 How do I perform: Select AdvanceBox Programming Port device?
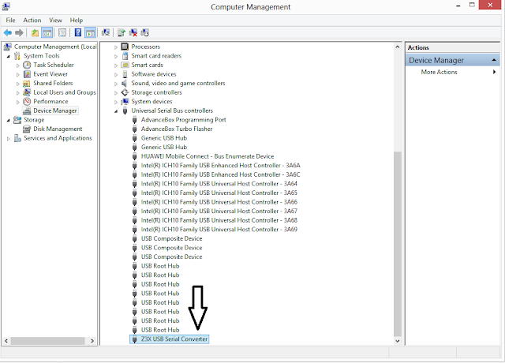(184, 120)
